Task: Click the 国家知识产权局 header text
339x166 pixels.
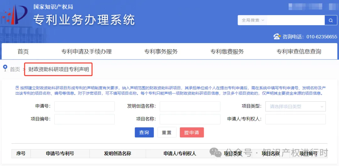Action: pyautogui.click(x=53, y=7)
